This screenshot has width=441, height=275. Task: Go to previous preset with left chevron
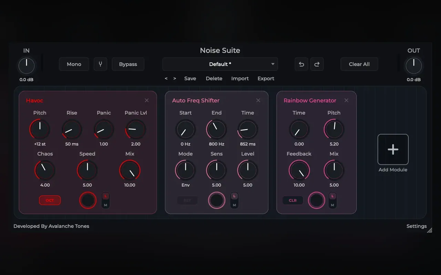[166, 78]
